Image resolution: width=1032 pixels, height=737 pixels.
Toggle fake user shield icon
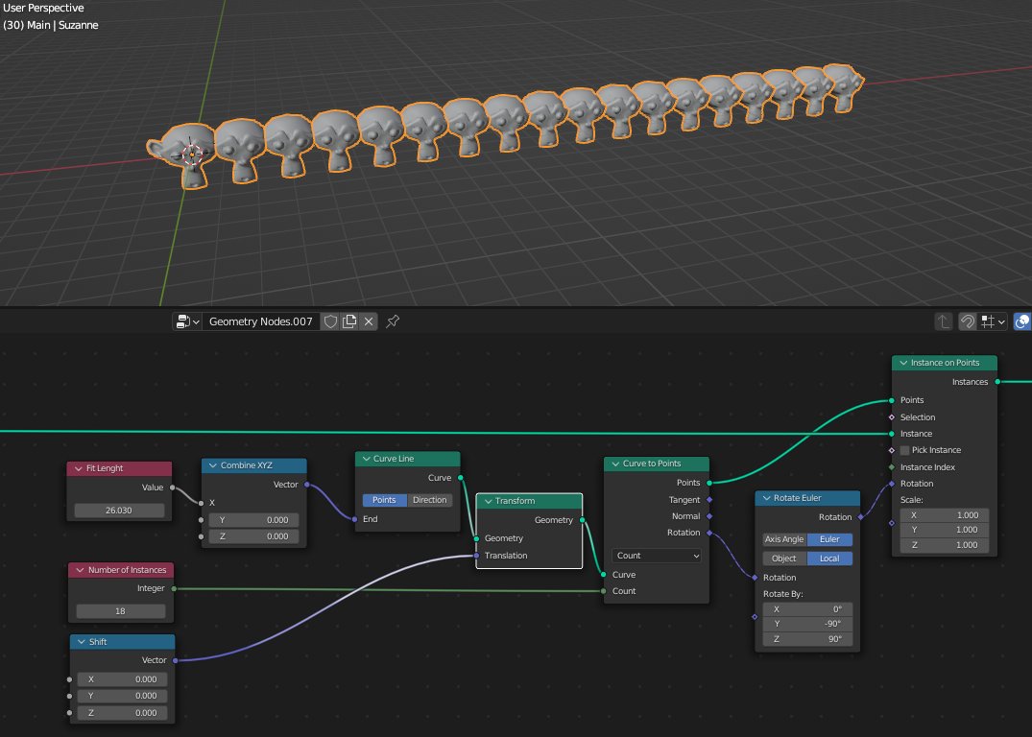330,321
